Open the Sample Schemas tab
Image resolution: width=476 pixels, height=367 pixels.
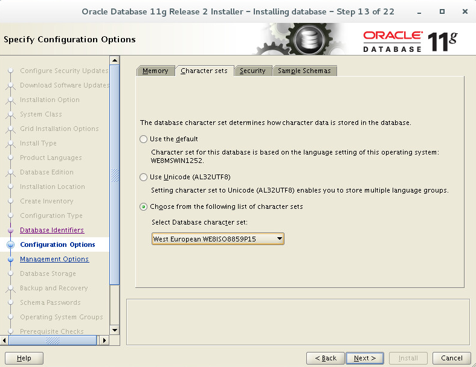pos(304,71)
